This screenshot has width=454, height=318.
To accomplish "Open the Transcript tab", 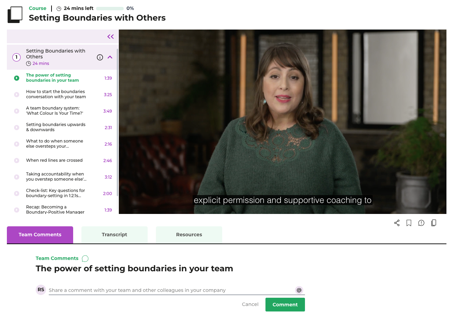I will point(114,235).
